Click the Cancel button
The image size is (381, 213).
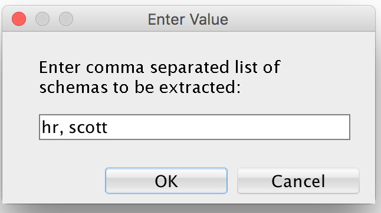pyautogui.click(x=298, y=181)
